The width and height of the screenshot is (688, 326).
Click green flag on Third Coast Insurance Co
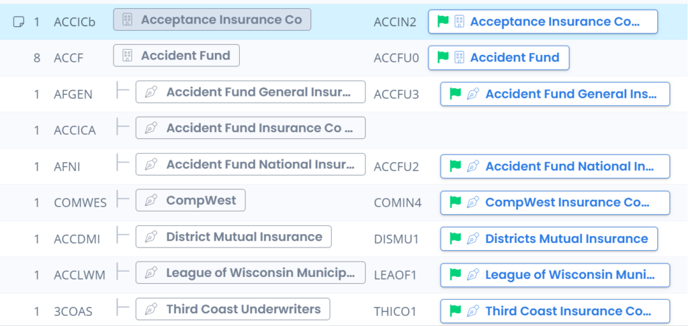(456, 311)
